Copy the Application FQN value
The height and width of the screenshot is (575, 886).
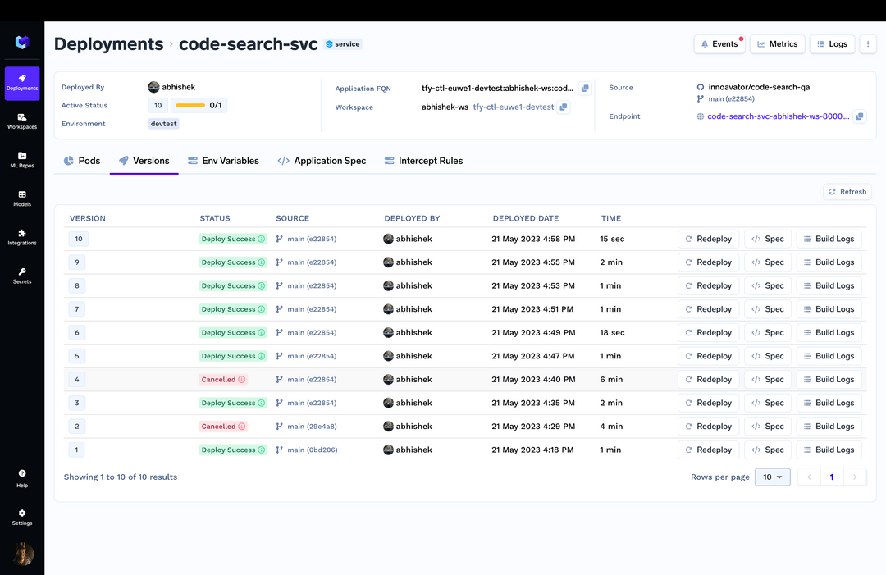(585, 88)
